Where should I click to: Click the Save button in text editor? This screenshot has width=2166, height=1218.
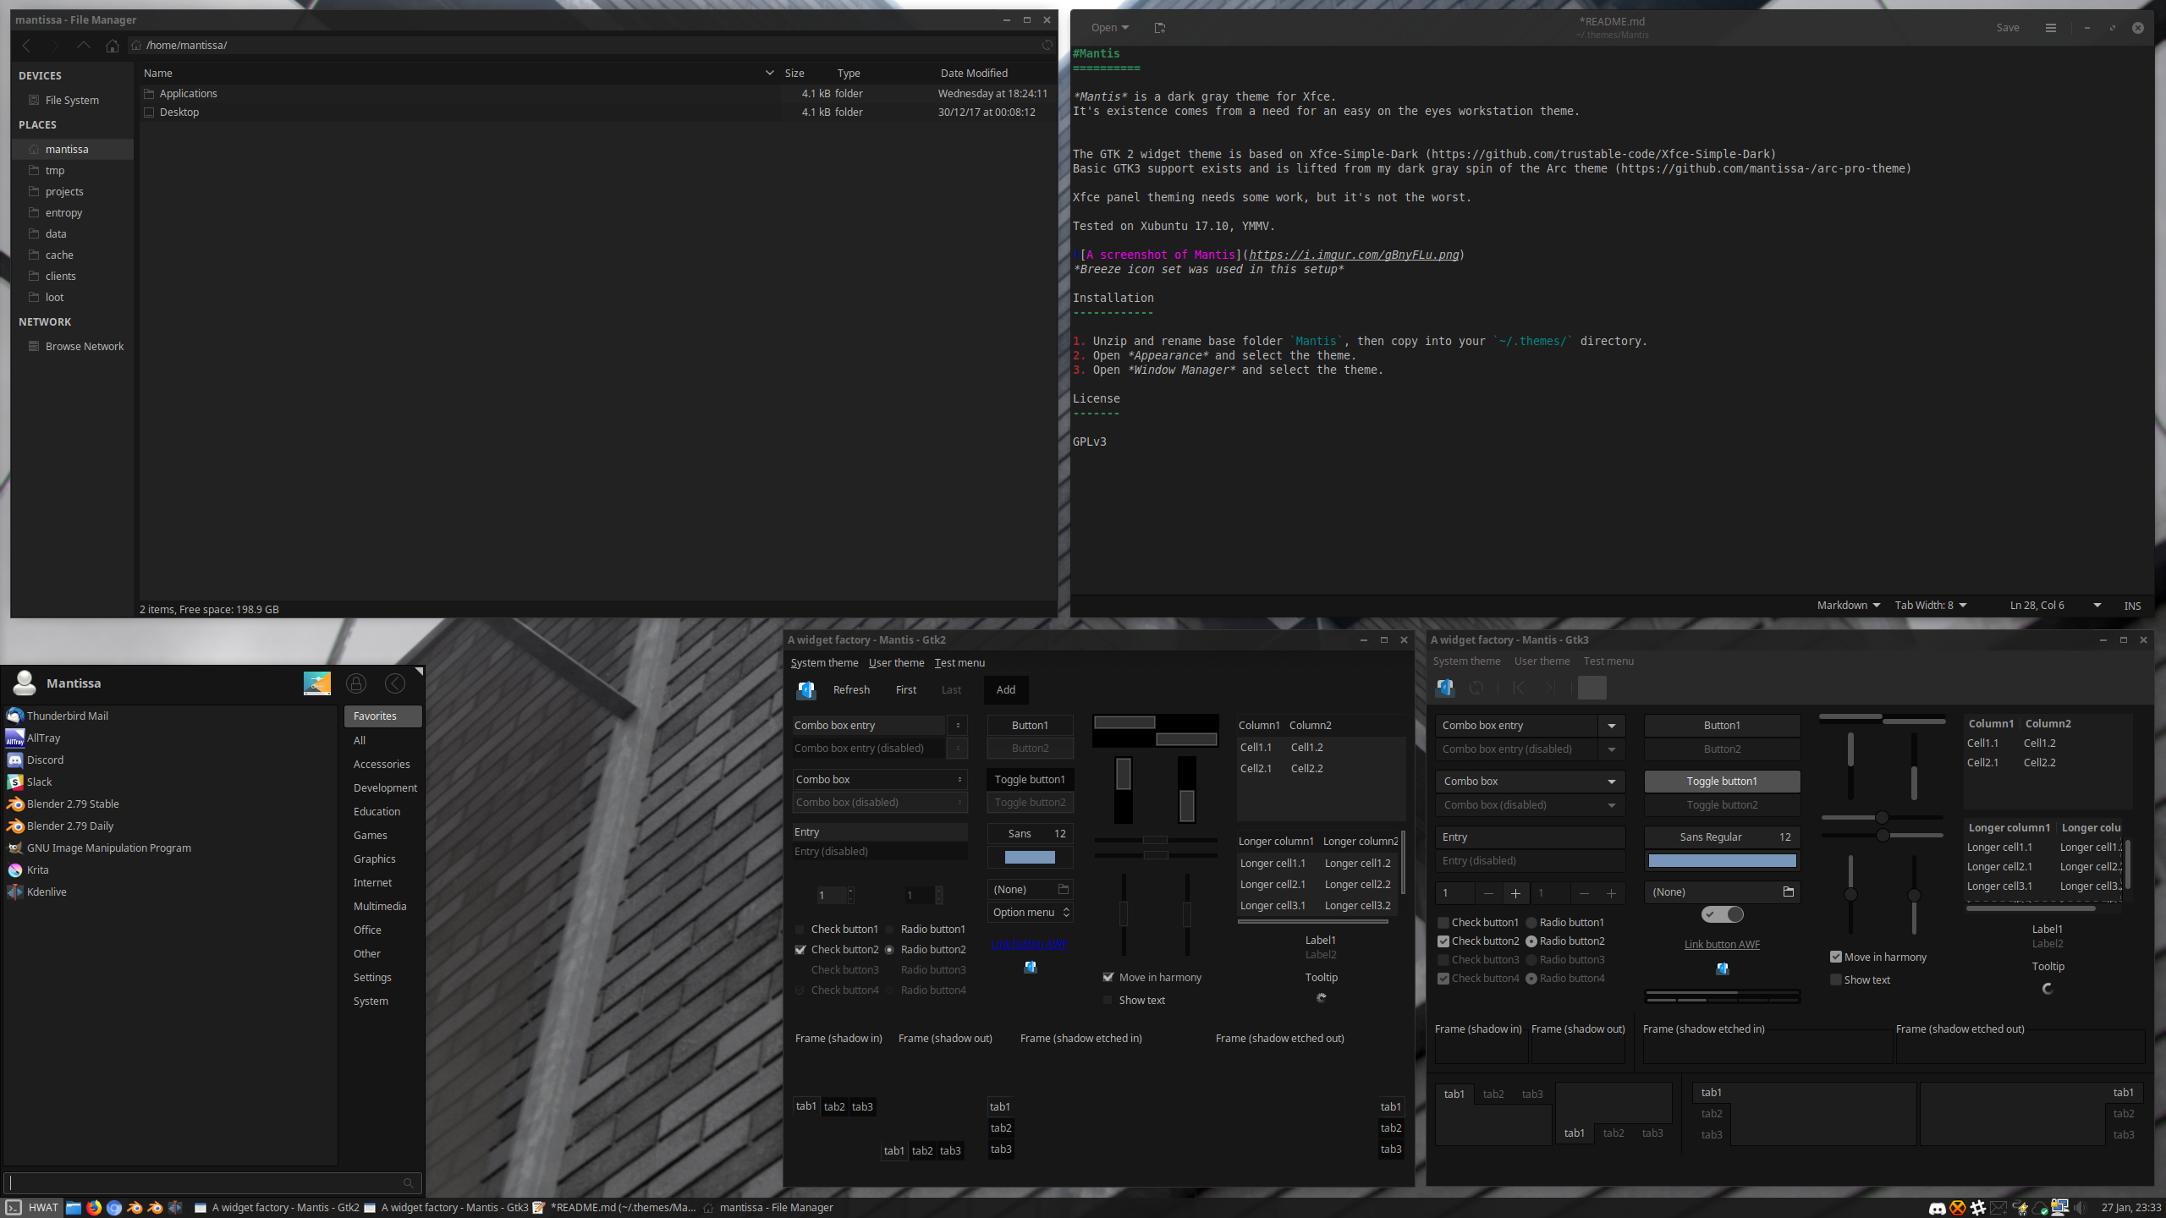point(2008,28)
